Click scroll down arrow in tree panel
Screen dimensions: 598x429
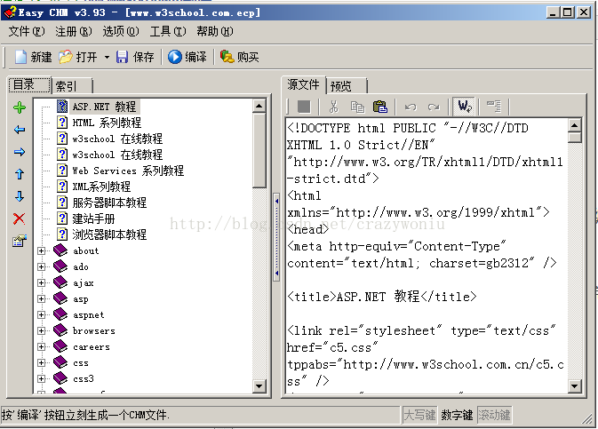click(259, 385)
